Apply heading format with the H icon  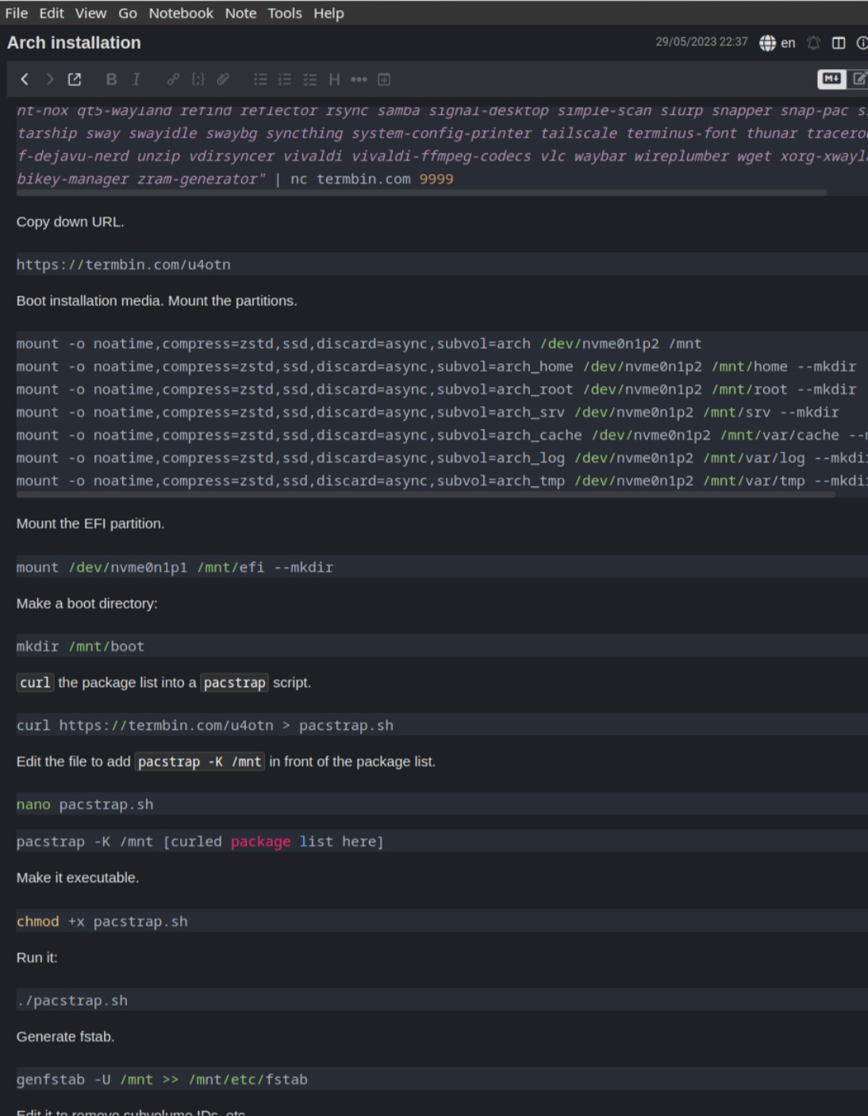pyautogui.click(x=334, y=79)
